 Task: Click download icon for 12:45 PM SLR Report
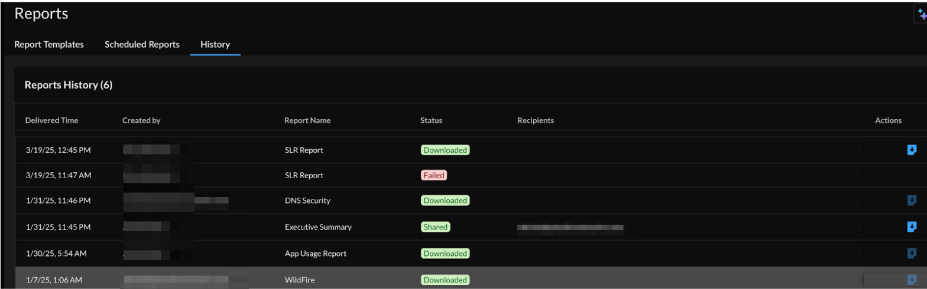(x=912, y=150)
